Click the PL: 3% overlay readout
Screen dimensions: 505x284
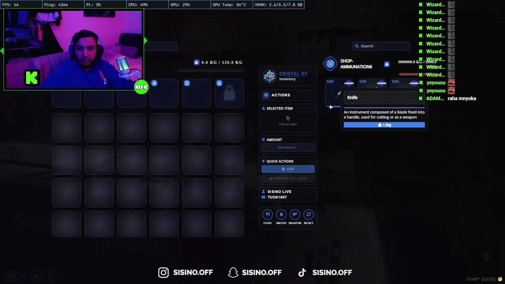(94, 5)
